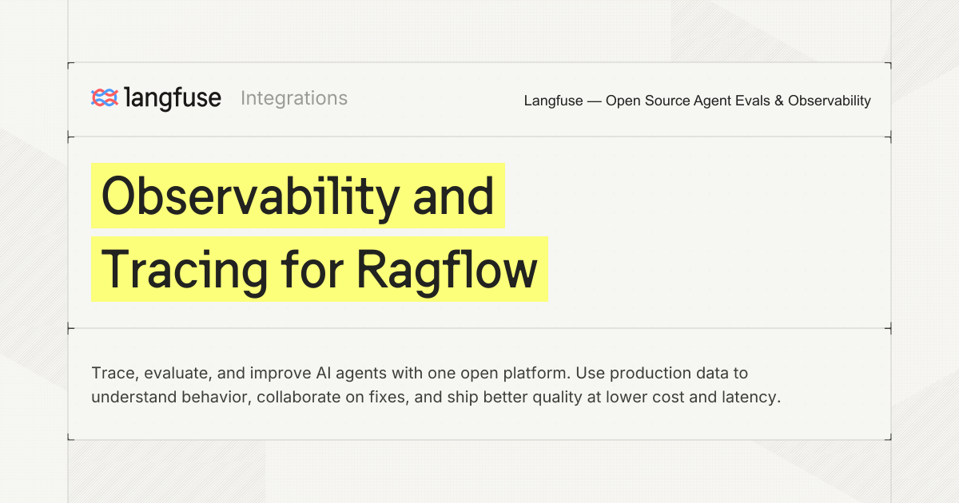This screenshot has width=959, height=503.
Task: Click the "langfuse" wordmark text
Action: [173, 98]
